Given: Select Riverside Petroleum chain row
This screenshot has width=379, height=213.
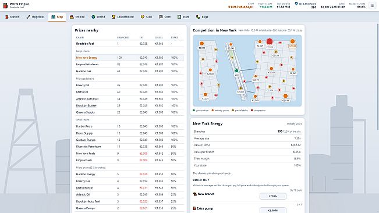Looking at the screenshot, I should [x=129, y=147].
